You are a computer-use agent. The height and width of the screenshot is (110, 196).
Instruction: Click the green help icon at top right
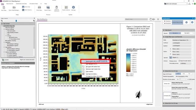(195, 4)
